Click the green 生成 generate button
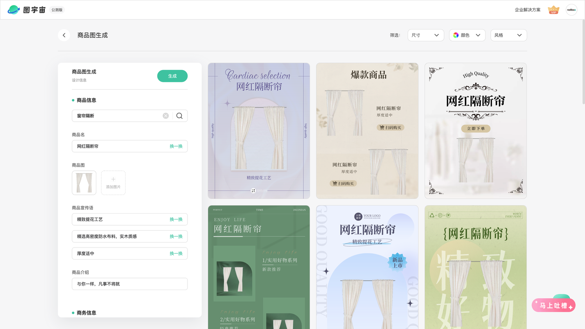585x329 pixels. point(172,76)
